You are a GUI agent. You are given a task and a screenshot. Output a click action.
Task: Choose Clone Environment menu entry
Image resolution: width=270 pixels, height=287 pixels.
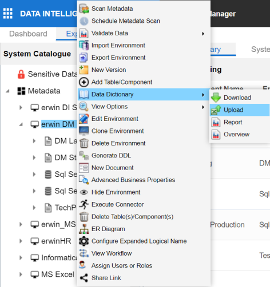tap(144, 131)
